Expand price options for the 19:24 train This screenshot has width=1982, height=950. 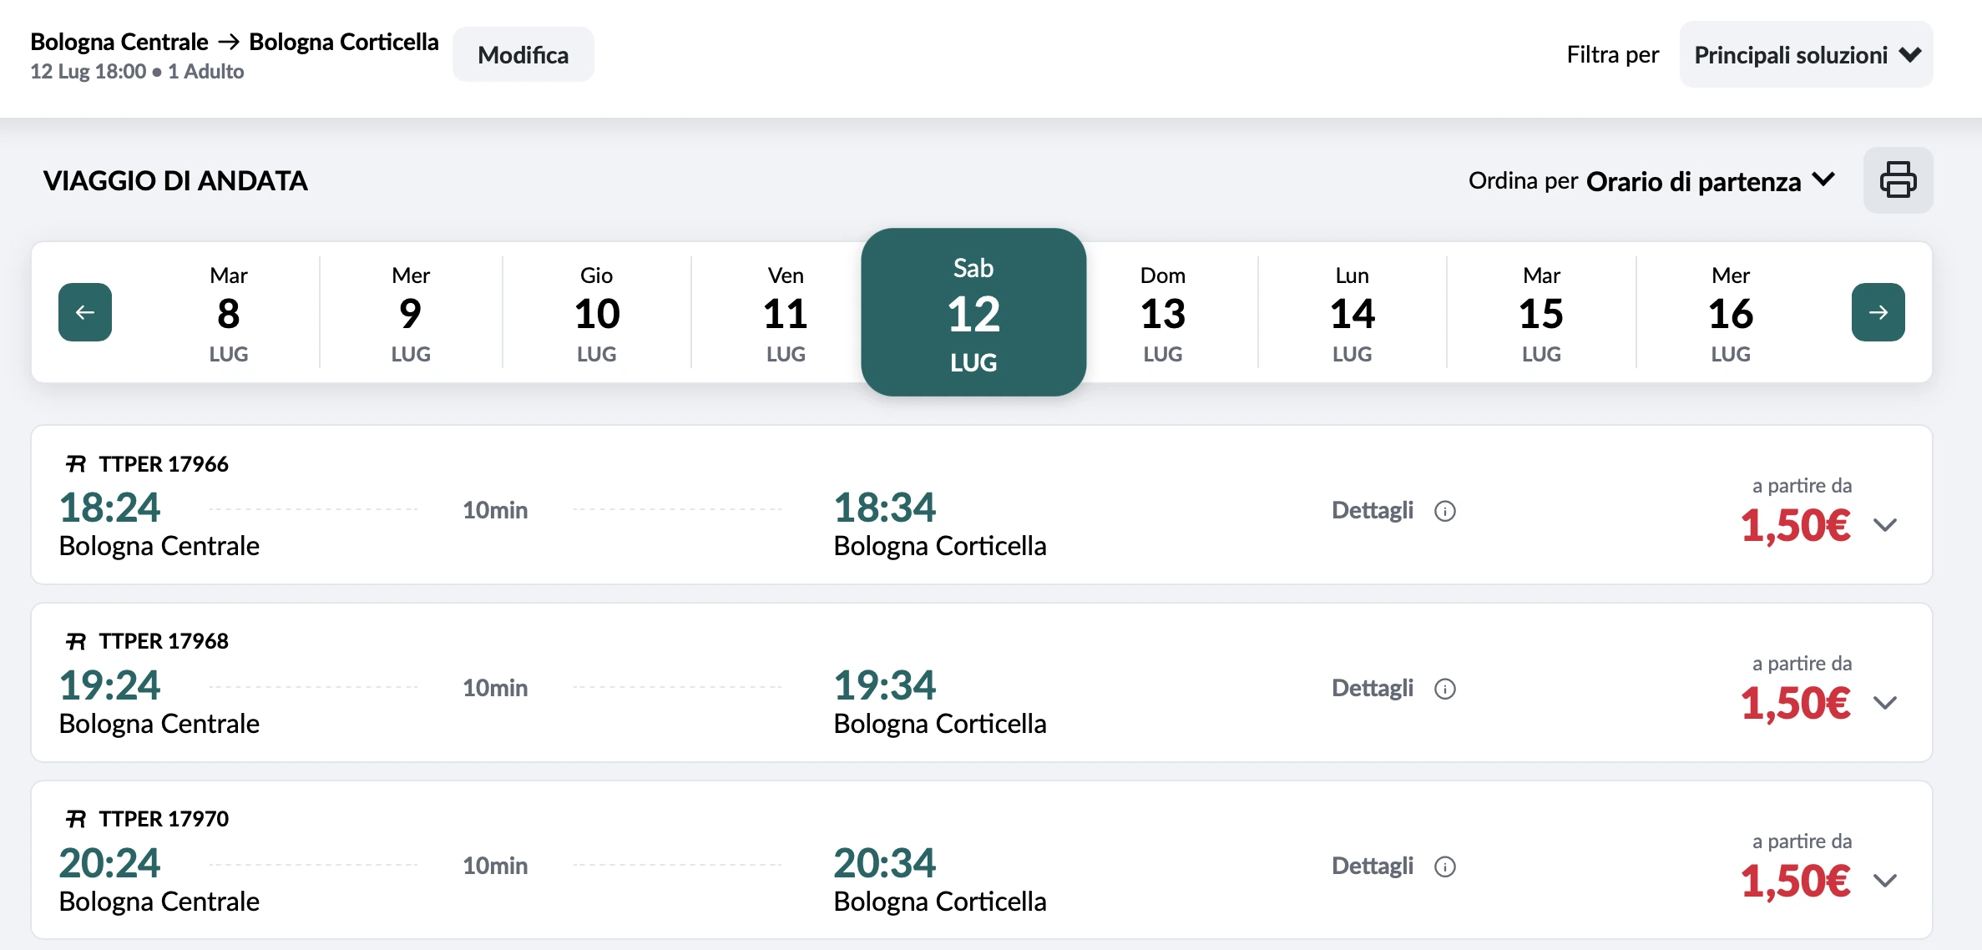click(x=1885, y=703)
